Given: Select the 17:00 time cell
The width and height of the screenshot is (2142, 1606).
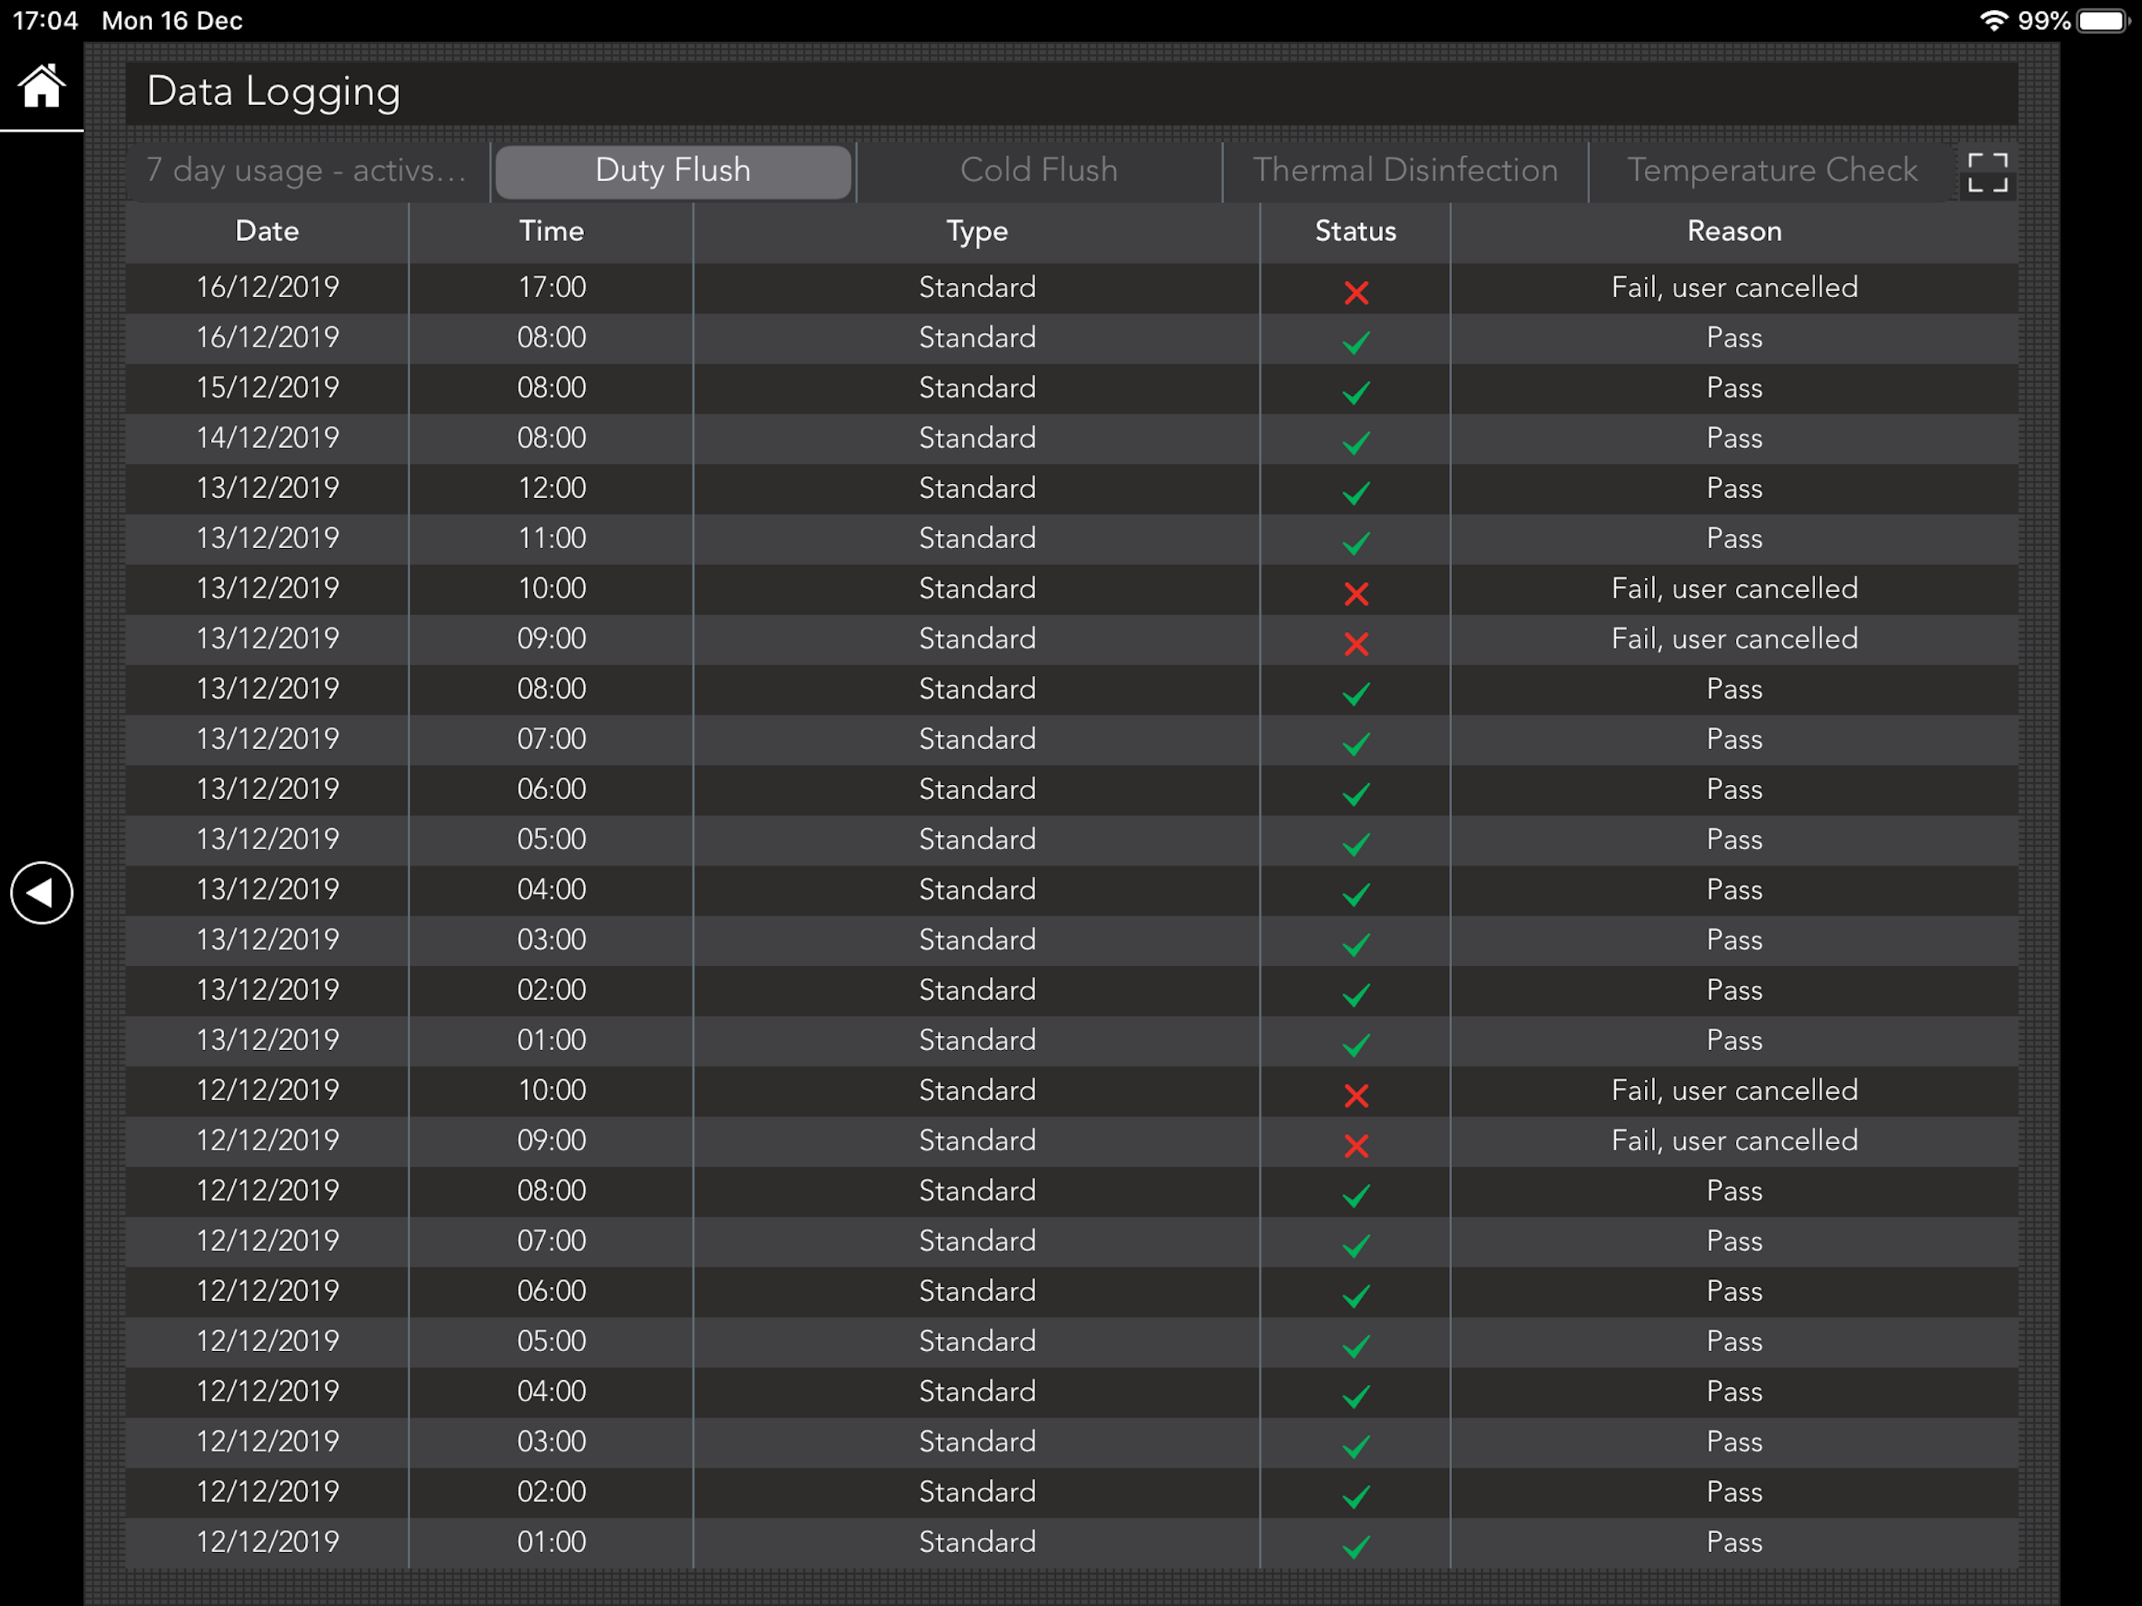Looking at the screenshot, I should tap(551, 288).
